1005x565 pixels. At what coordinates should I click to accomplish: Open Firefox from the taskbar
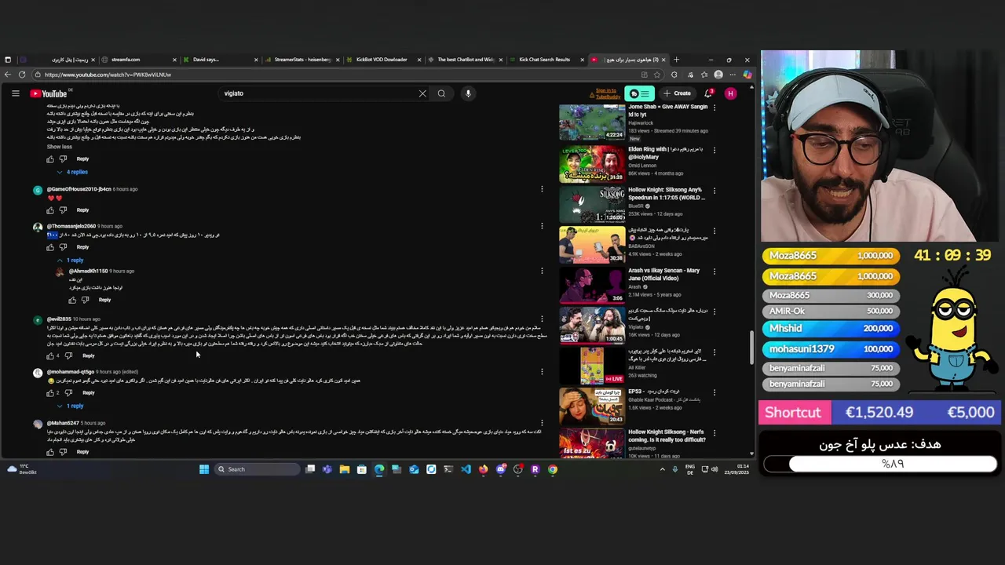coord(483,469)
